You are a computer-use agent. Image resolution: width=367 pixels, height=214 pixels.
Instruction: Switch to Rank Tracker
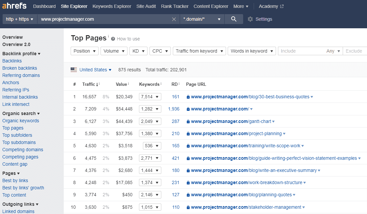pos(174,6)
